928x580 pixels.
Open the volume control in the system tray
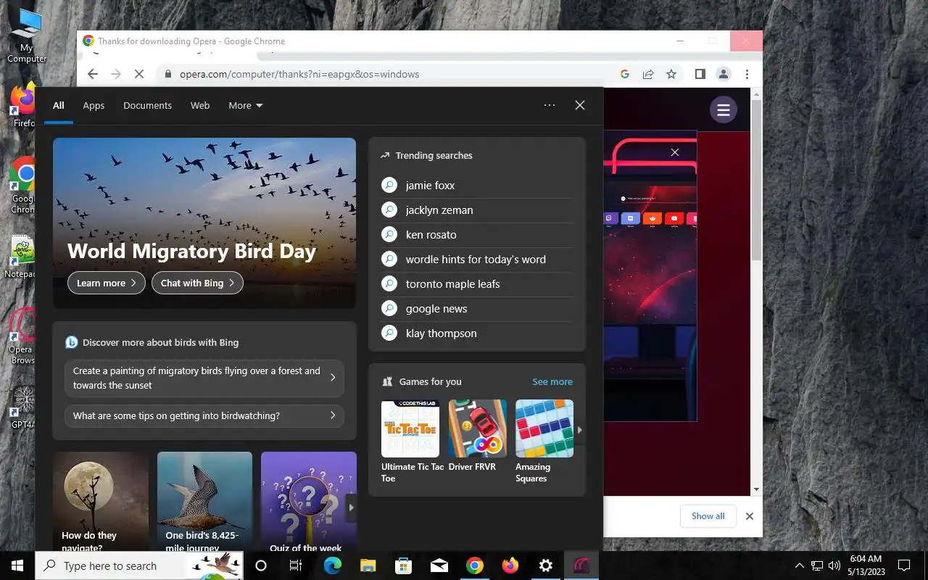click(834, 565)
